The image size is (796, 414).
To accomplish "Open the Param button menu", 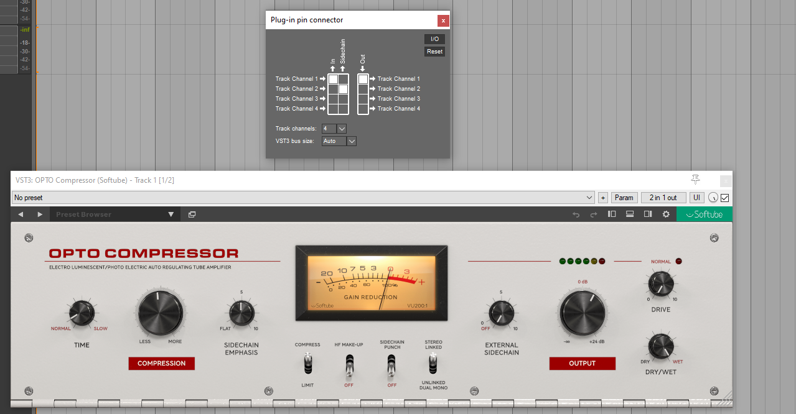I will [x=624, y=198].
